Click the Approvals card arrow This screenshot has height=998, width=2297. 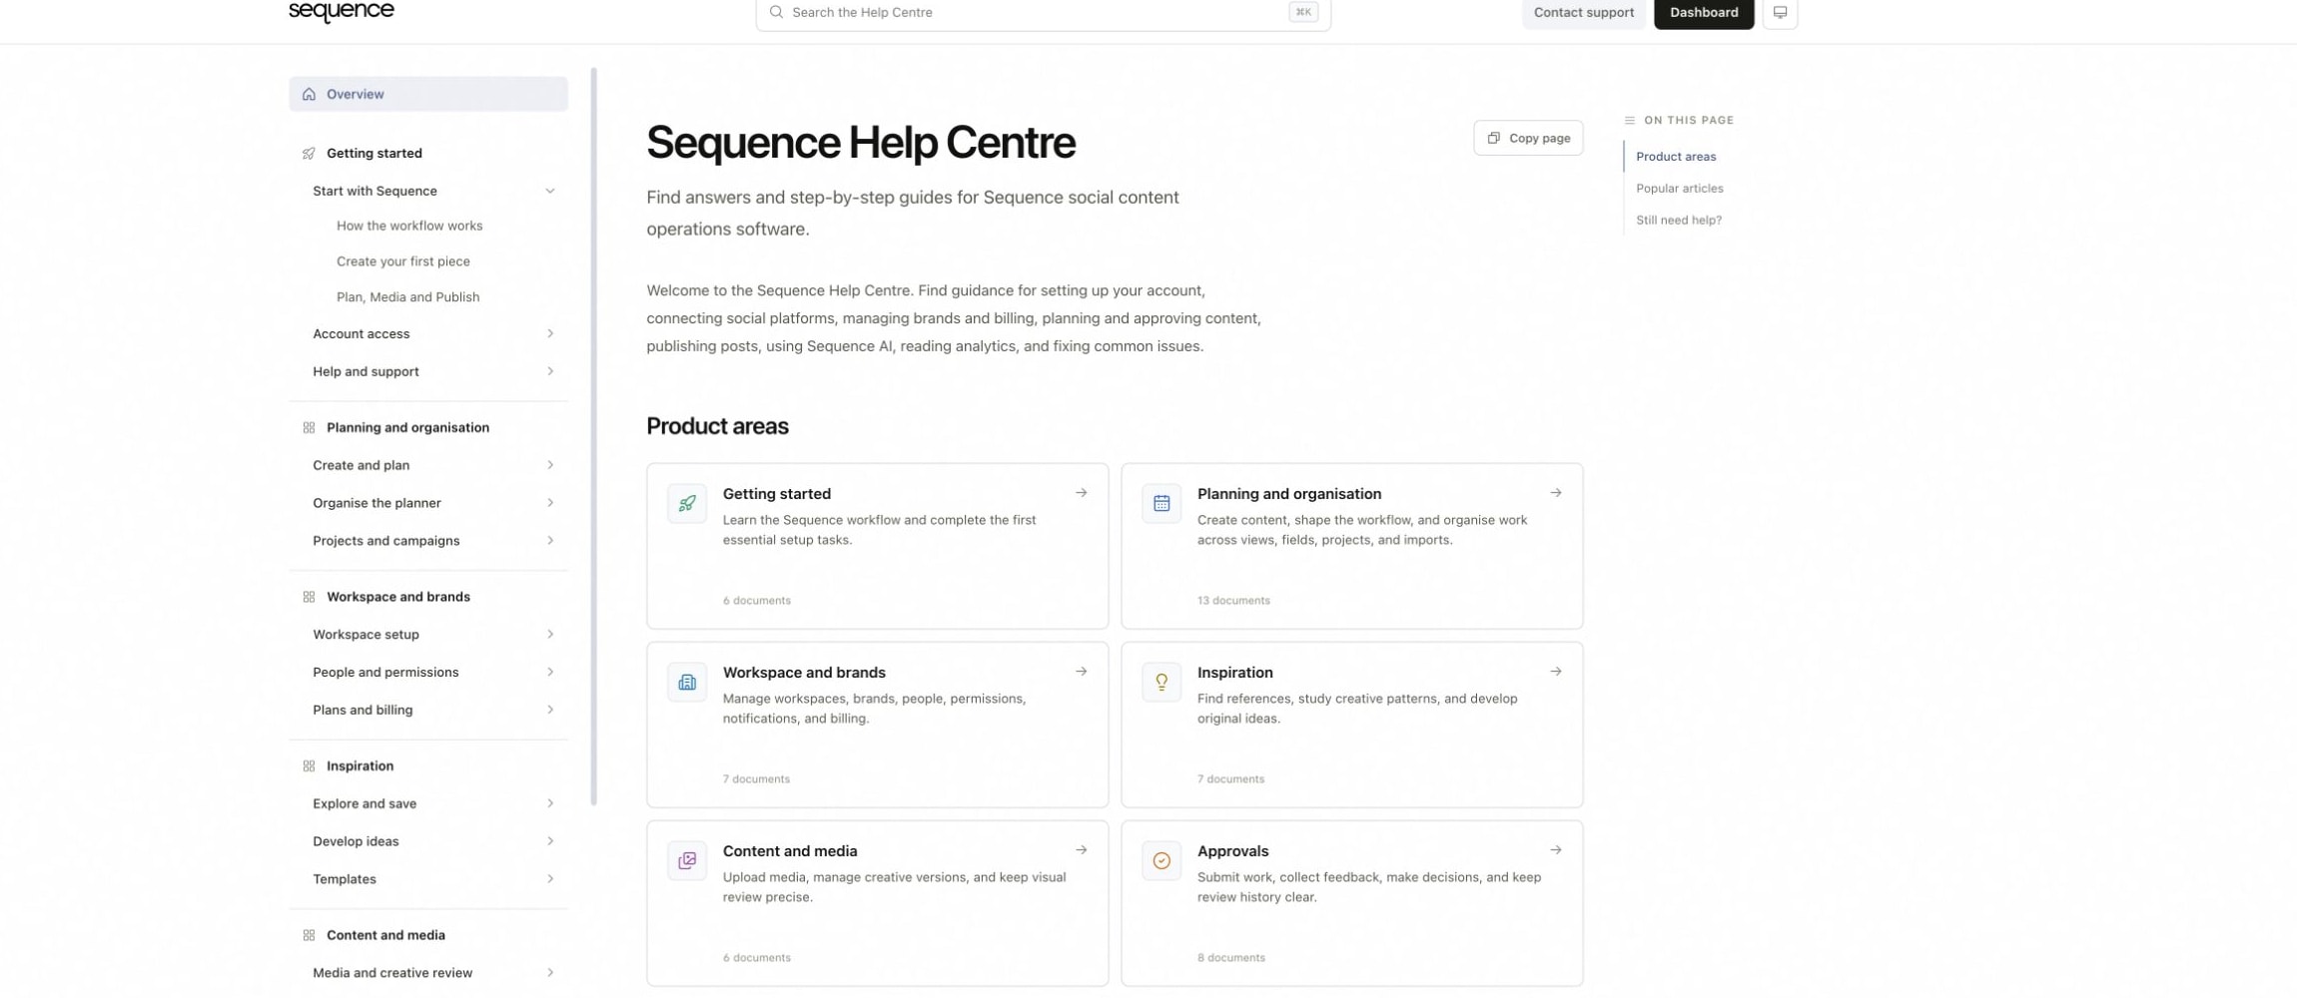[1555, 850]
